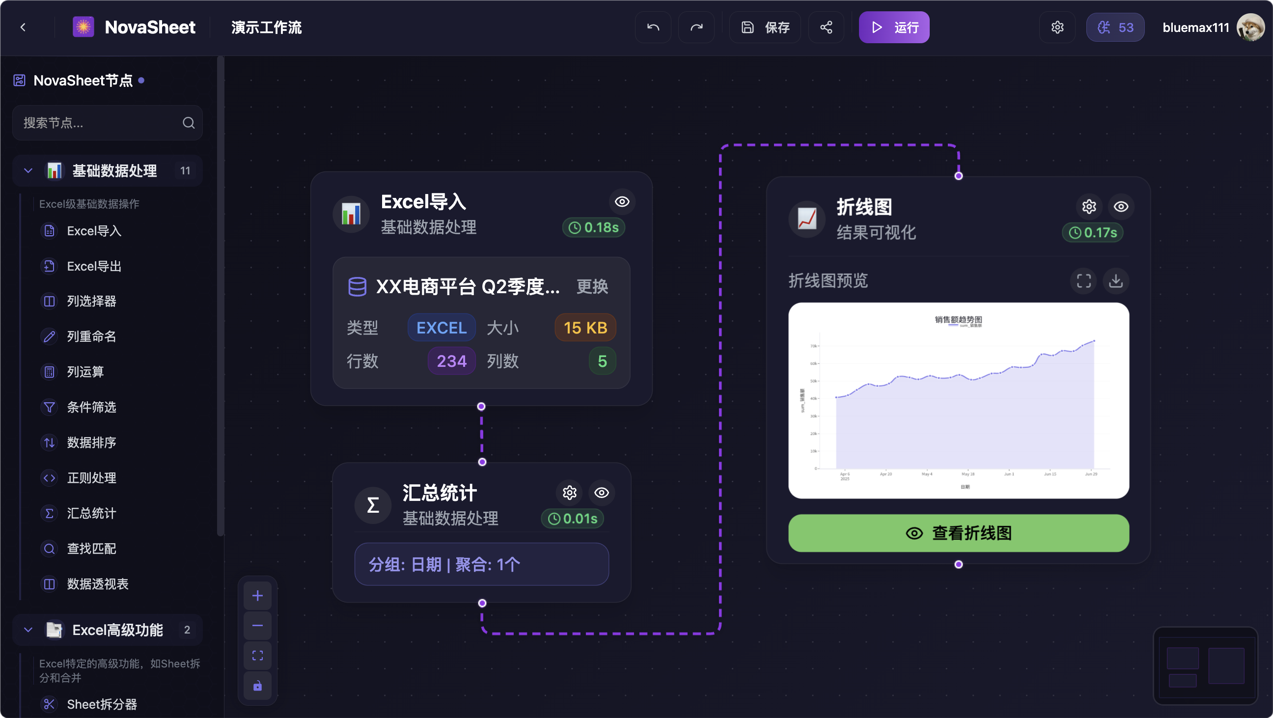Click the 0.17s runtime badge
Viewport: 1273px width, 718px height.
[1092, 232]
